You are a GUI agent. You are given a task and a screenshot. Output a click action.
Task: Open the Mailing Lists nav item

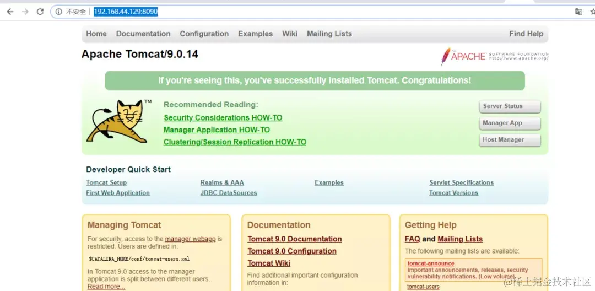(x=329, y=34)
